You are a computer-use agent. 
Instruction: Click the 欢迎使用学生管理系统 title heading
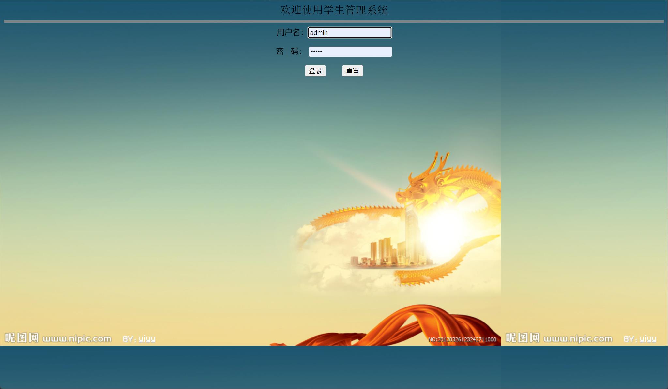point(334,10)
